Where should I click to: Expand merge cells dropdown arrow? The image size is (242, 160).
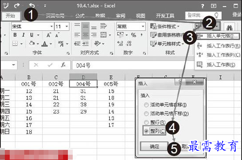tap(110, 35)
